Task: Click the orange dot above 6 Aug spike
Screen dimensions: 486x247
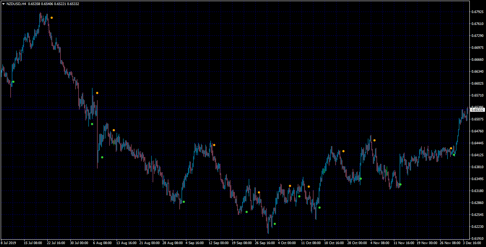Action: pos(97,93)
